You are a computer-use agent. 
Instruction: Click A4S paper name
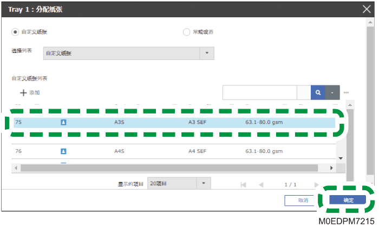(119, 151)
